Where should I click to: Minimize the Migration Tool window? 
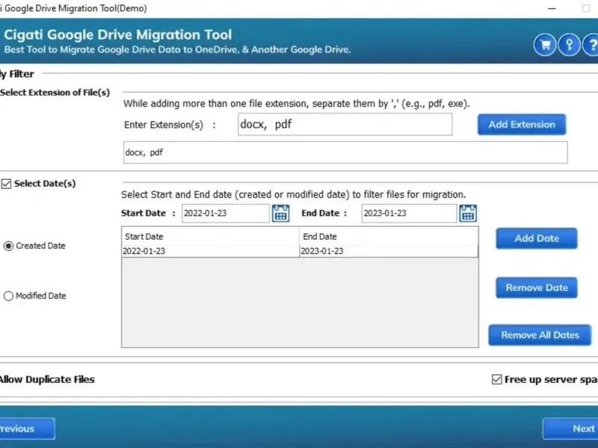click(552, 8)
